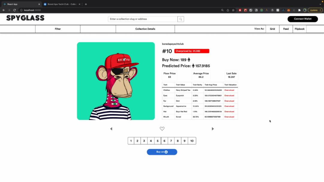Reload the page with browser refresh icon
Screen dimensions: 324x182
pos(14,10)
